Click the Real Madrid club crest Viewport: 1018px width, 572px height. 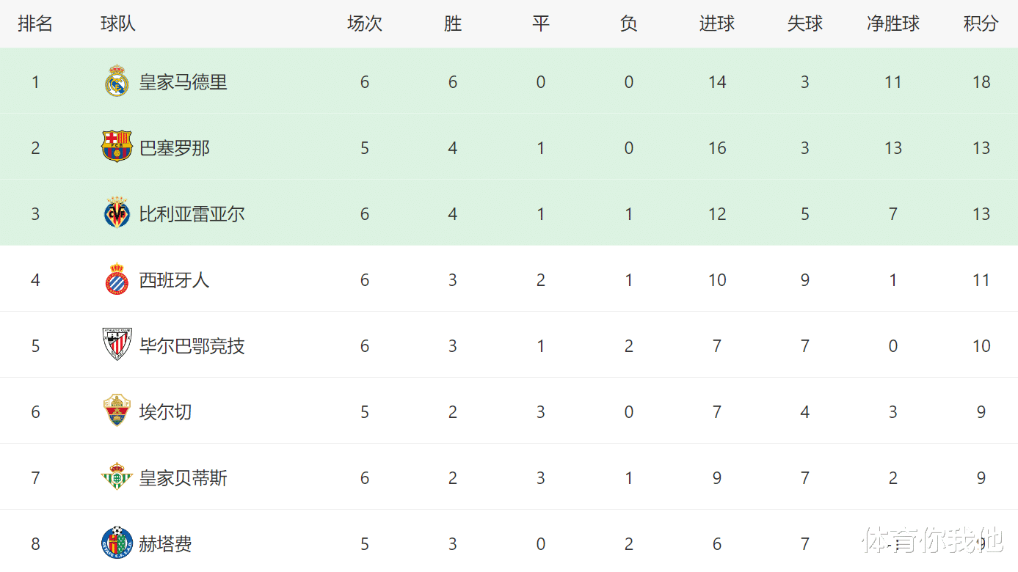[x=117, y=81]
